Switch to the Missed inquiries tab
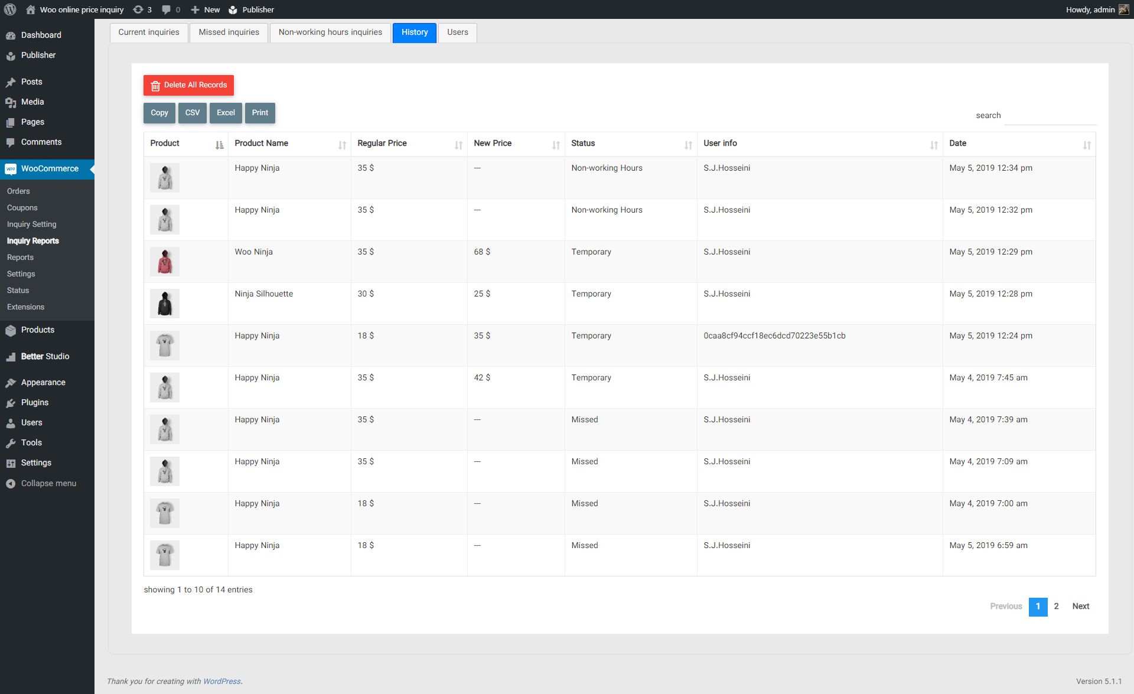Image resolution: width=1134 pixels, height=694 pixels. coord(229,32)
